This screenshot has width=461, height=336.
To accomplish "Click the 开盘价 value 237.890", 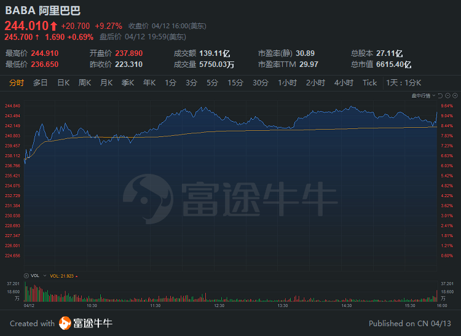I will 129,53.
